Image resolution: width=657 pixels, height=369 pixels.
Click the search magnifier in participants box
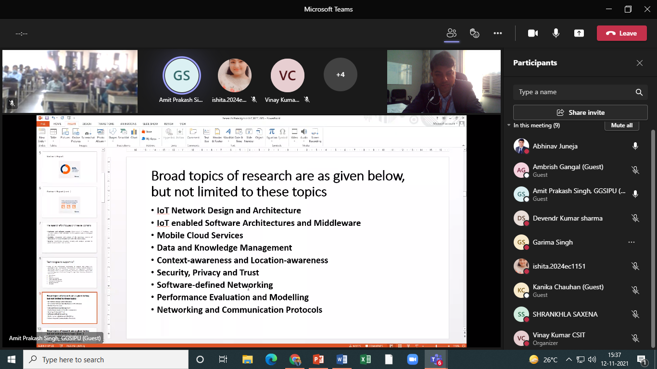click(639, 92)
